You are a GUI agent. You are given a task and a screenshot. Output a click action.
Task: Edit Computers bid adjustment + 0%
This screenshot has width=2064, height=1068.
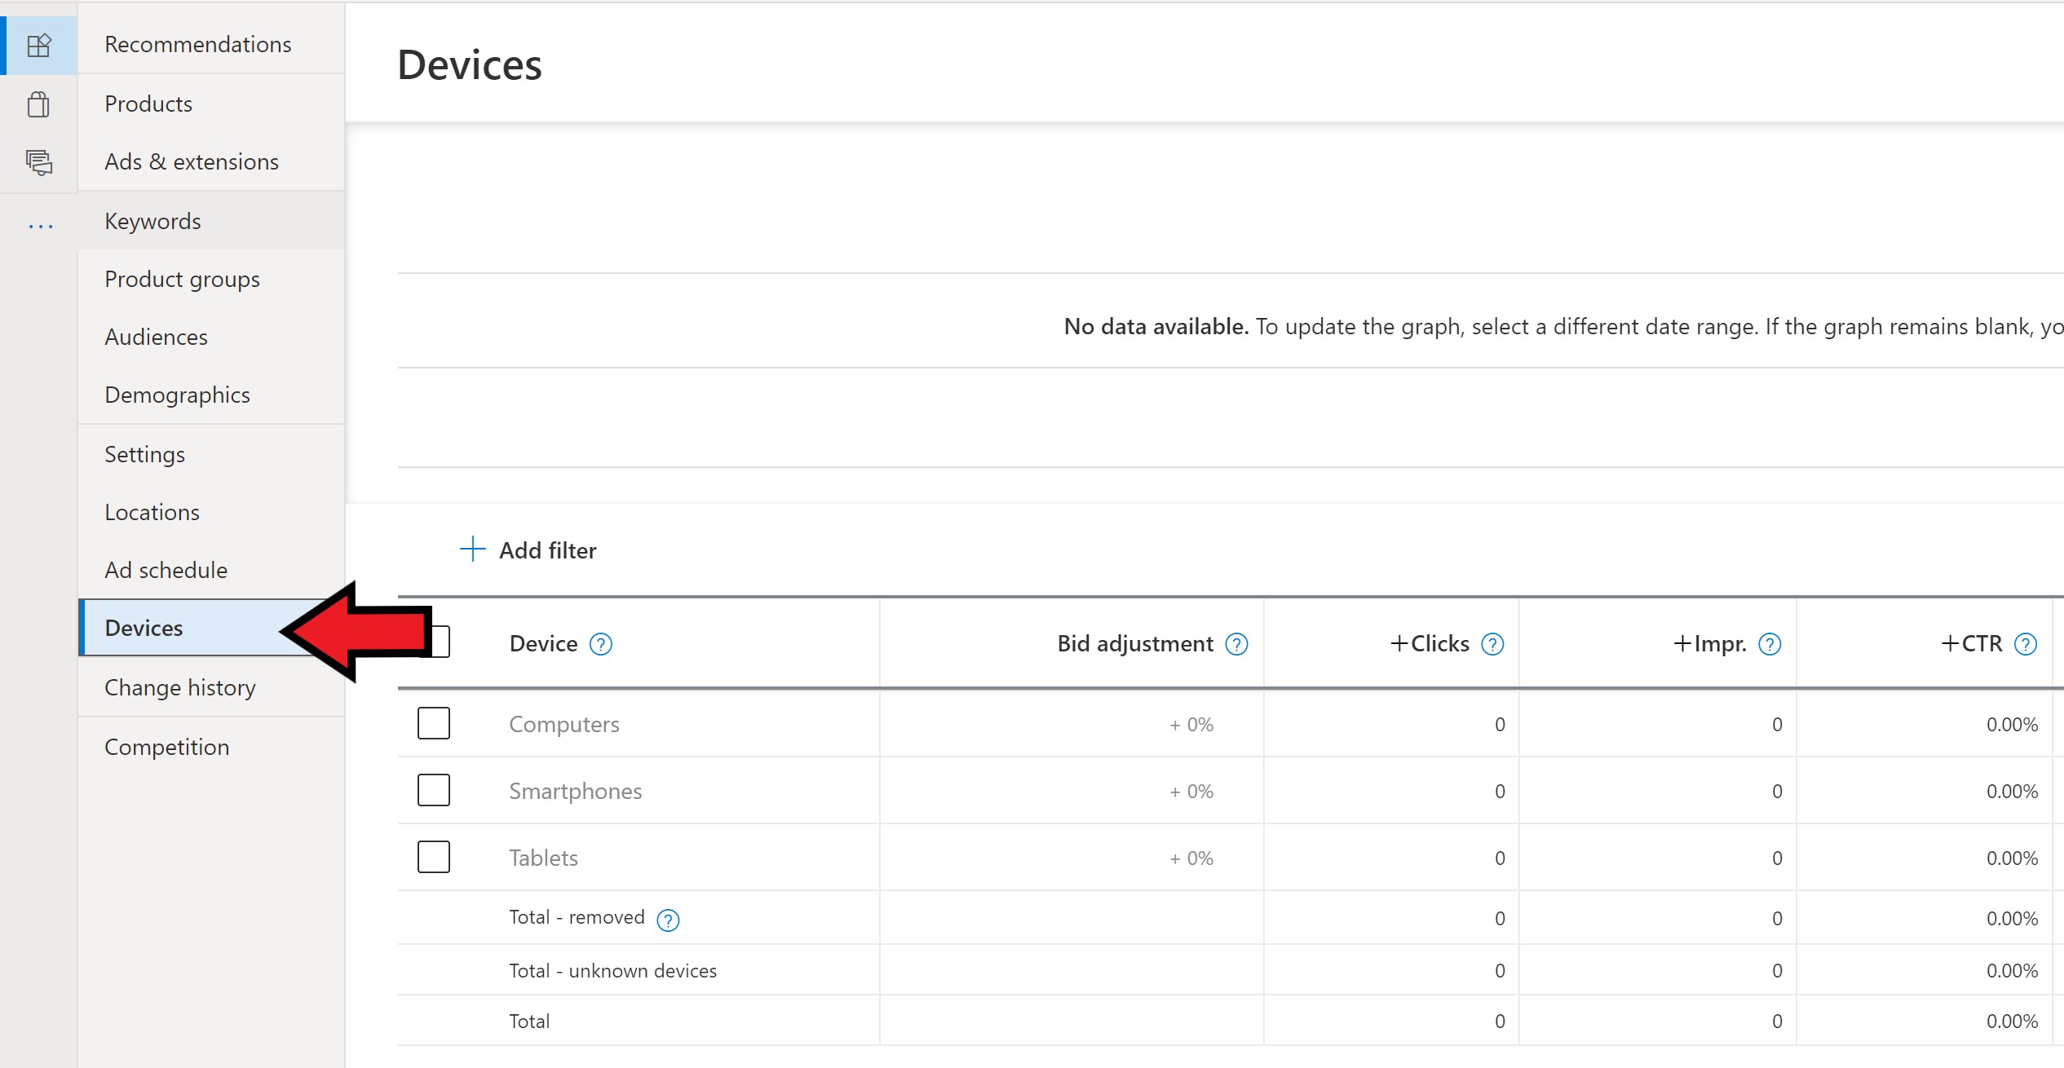coord(1191,725)
